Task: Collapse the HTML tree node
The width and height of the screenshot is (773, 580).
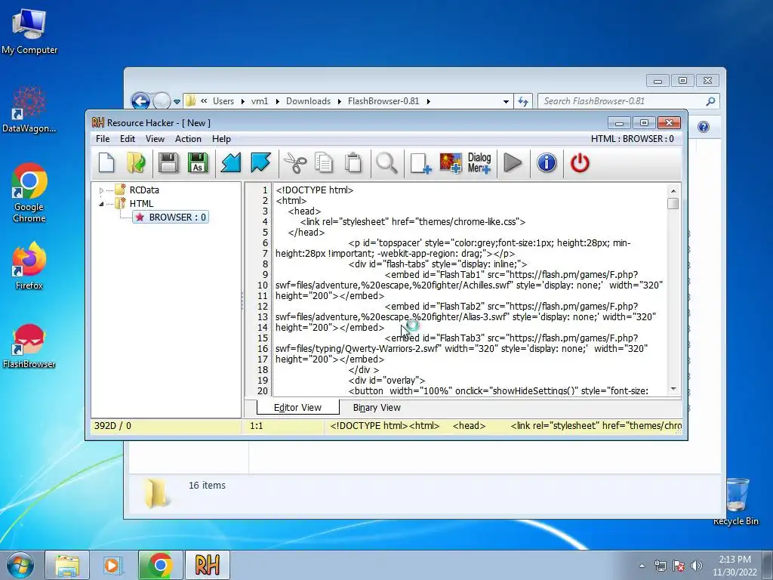Action: [x=101, y=204]
